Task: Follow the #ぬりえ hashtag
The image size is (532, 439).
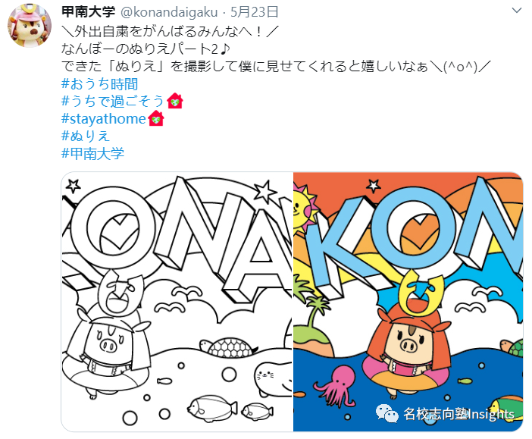Action: tap(86, 136)
